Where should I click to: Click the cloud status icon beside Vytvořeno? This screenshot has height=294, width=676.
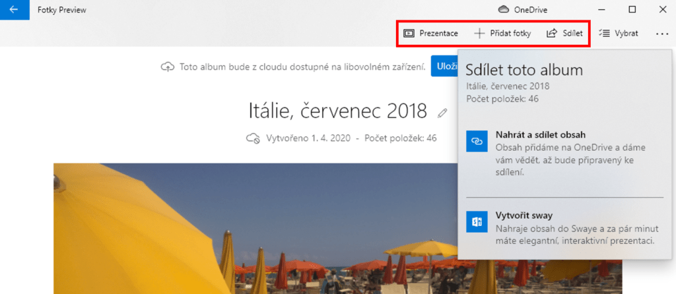252,138
